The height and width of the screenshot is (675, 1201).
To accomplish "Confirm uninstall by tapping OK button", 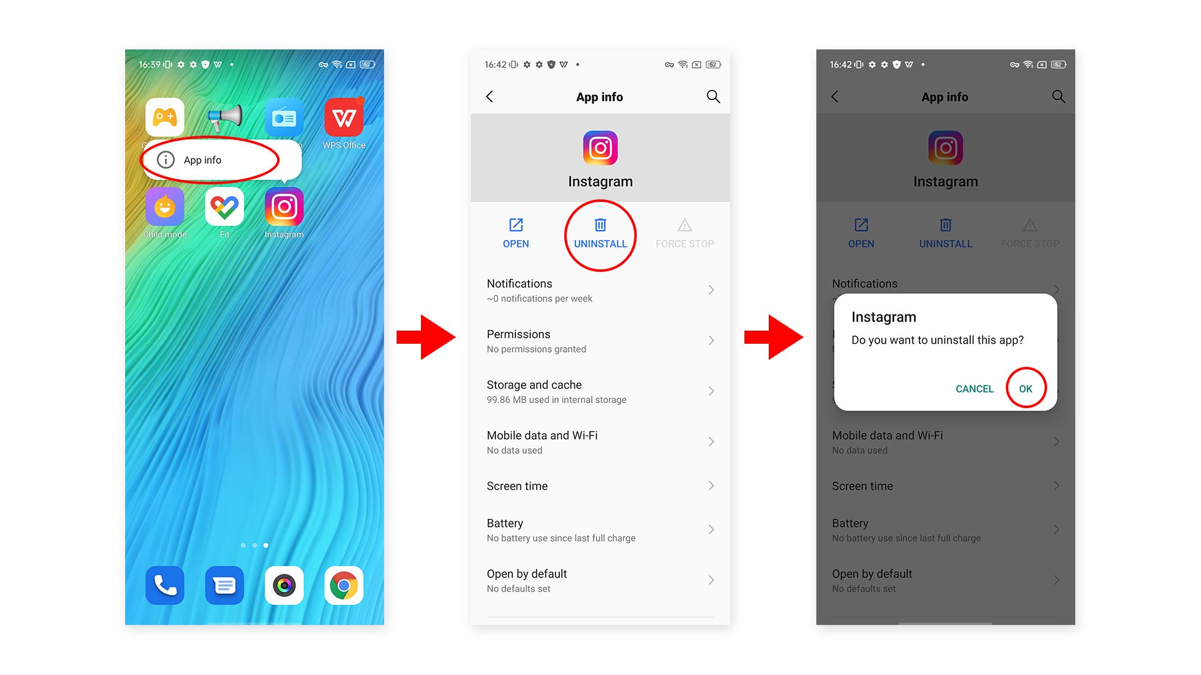I will click(1026, 388).
